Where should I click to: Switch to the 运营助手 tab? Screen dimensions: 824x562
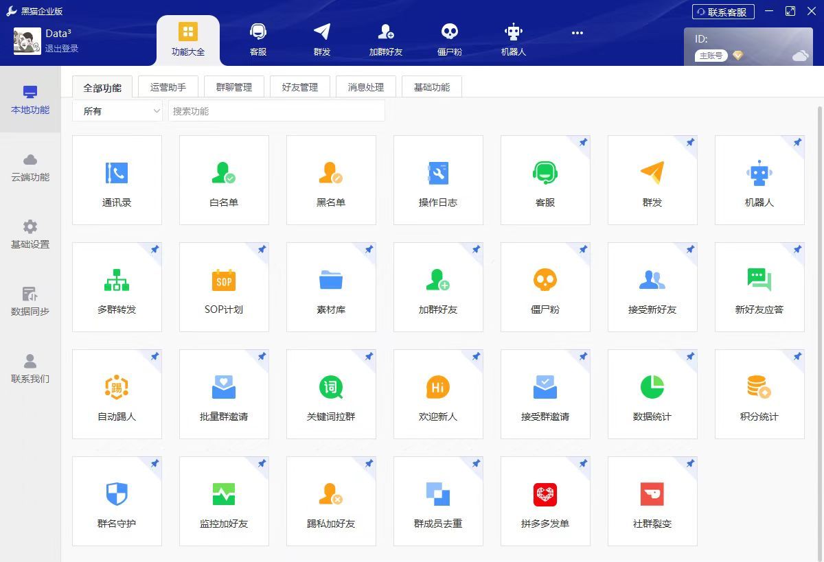[168, 86]
